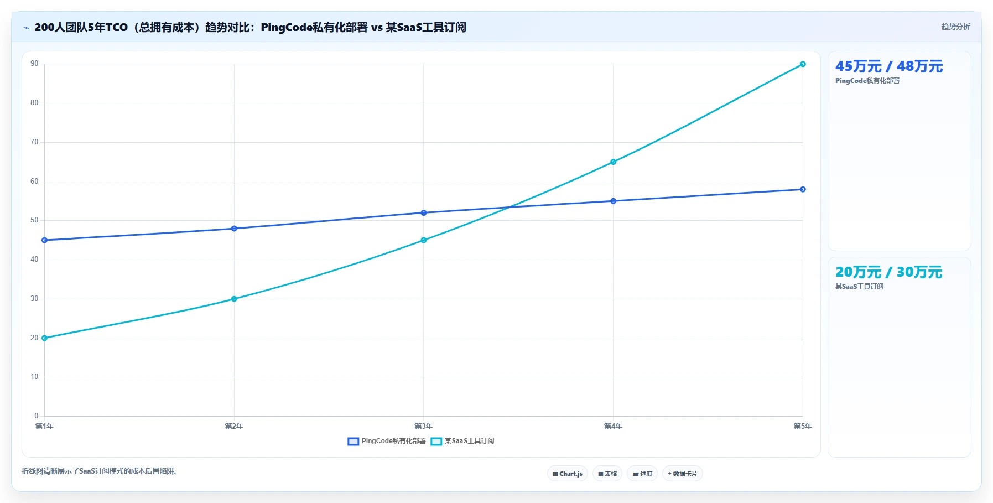Click the 某SaaS工具订阅 card label
Screen dimensions: 993x503
click(x=859, y=287)
